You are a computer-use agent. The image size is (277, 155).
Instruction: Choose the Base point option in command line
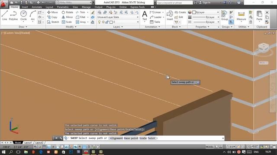click(131, 138)
